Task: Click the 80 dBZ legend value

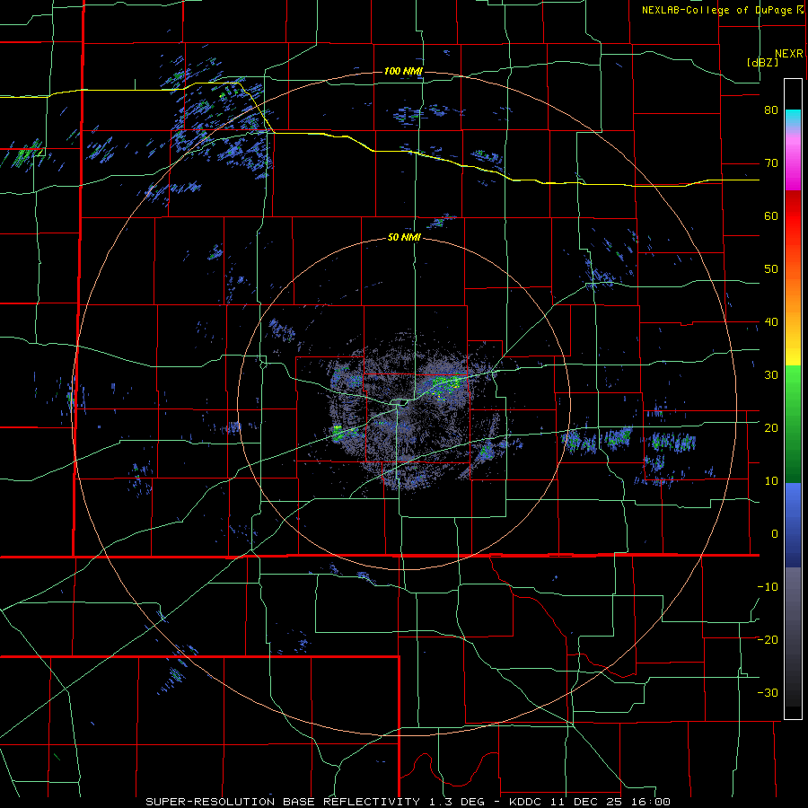Action: click(771, 110)
